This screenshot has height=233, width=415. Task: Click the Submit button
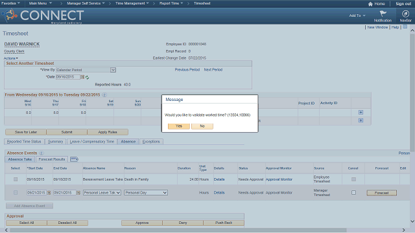tap(67, 132)
